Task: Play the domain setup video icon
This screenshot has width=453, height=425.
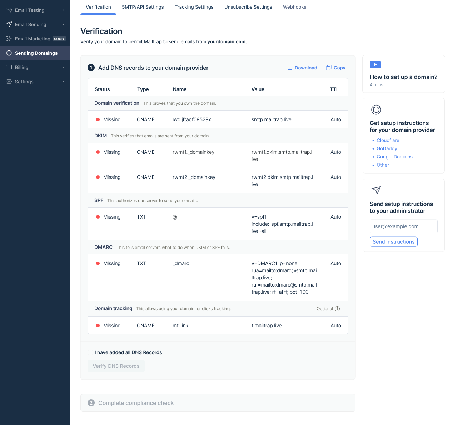Action: [375, 64]
